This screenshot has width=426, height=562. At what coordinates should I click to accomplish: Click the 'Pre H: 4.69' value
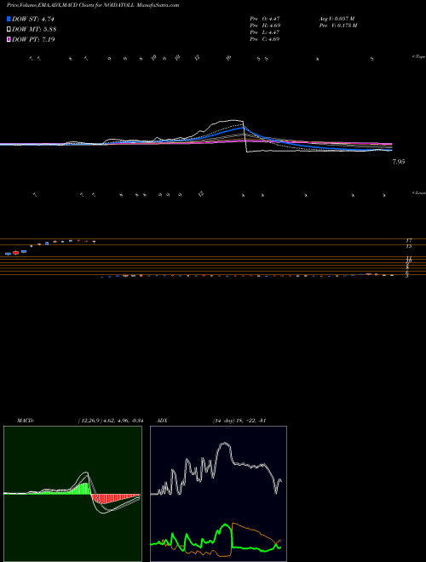(265, 26)
